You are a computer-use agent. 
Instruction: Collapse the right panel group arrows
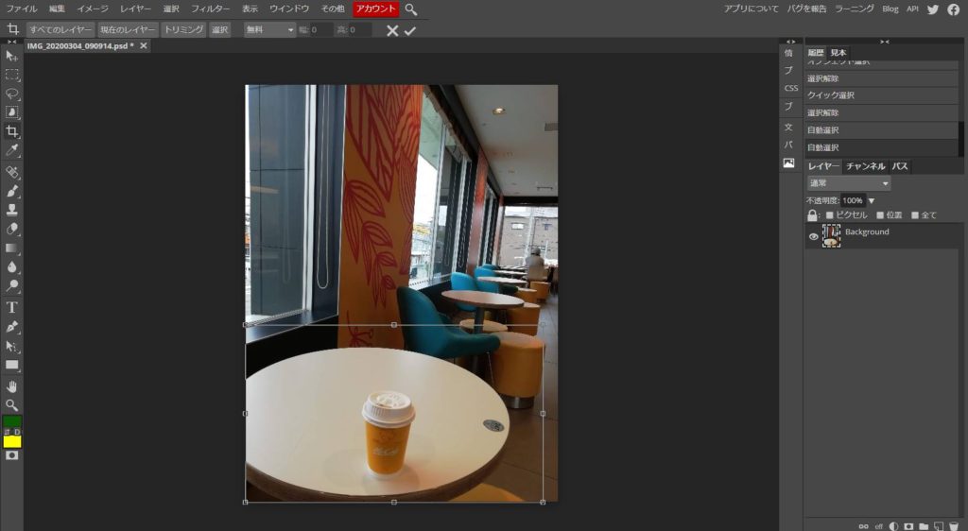coord(885,42)
